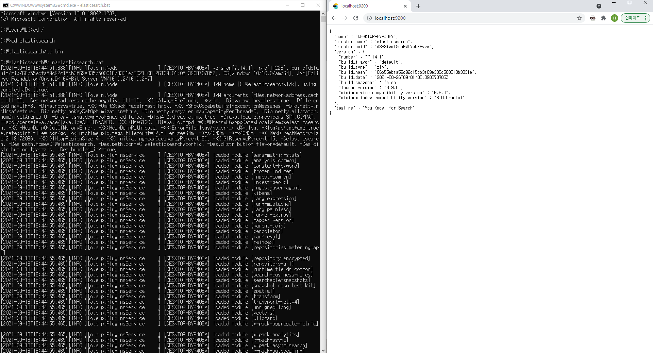Click the cmd vertical scrollbar thumb

click(x=323, y=19)
